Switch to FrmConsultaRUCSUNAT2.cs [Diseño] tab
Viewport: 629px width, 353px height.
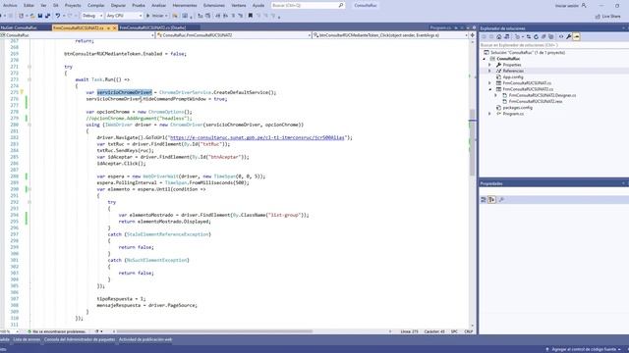coord(152,28)
